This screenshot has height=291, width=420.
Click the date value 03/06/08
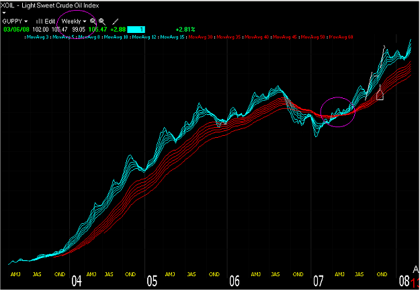pos(16,30)
